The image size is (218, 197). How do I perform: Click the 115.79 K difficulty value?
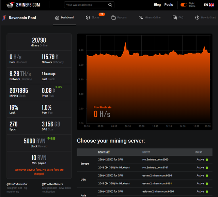[50, 57]
